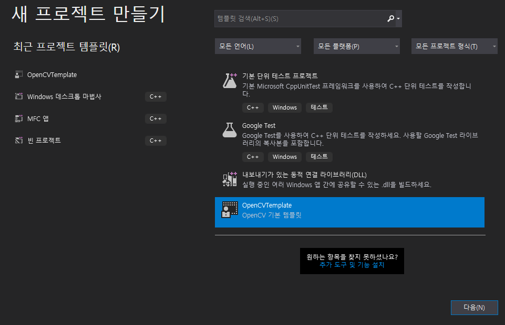Click 테스트 tag under Google Test
This screenshot has width=505, height=325.
point(319,157)
